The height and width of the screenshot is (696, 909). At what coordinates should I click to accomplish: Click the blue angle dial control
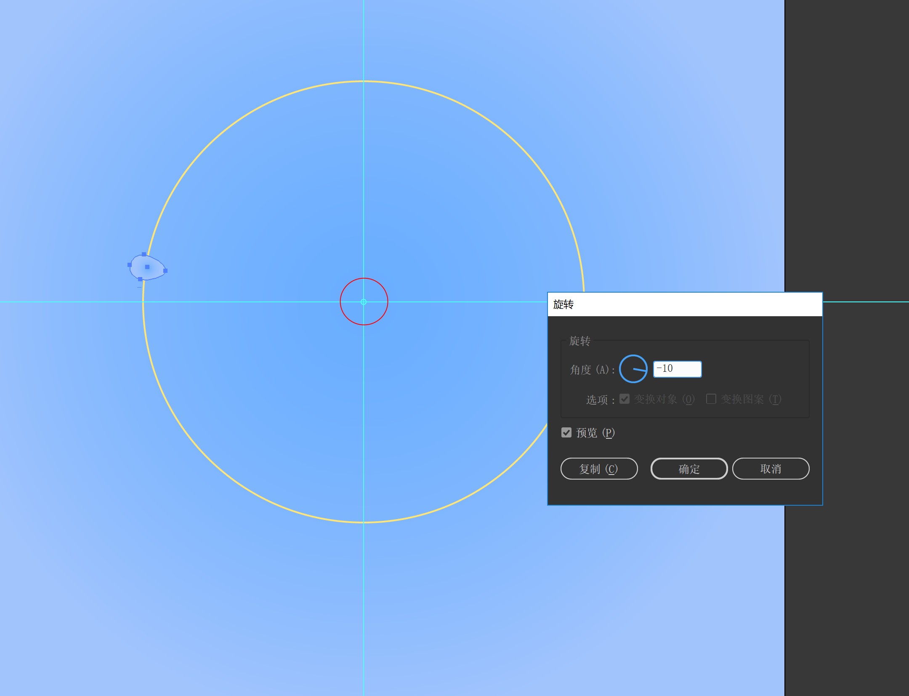pos(633,369)
